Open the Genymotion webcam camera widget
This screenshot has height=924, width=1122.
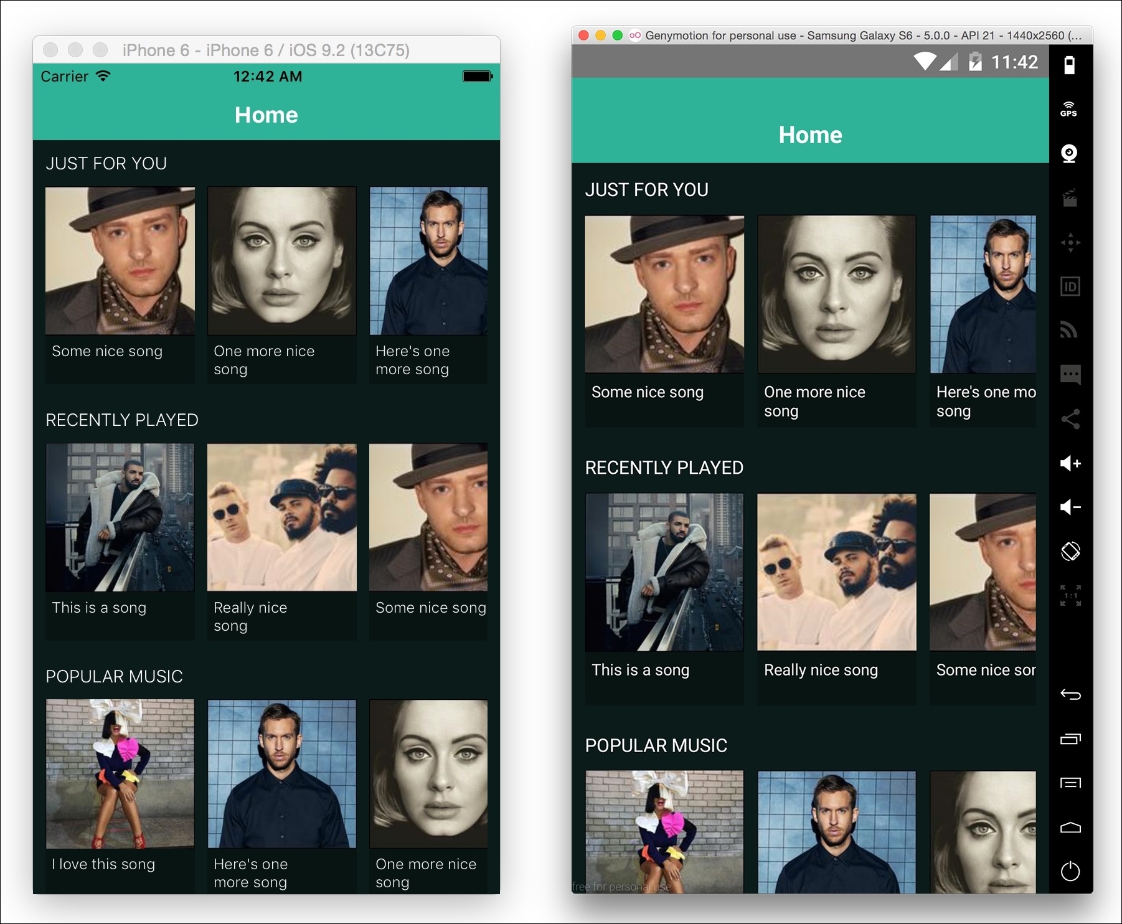click(x=1069, y=153)
